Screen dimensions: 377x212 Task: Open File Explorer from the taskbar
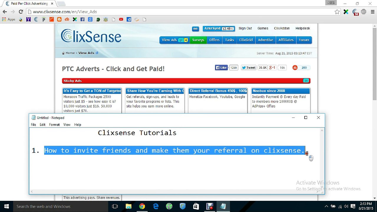coord(128,206)
